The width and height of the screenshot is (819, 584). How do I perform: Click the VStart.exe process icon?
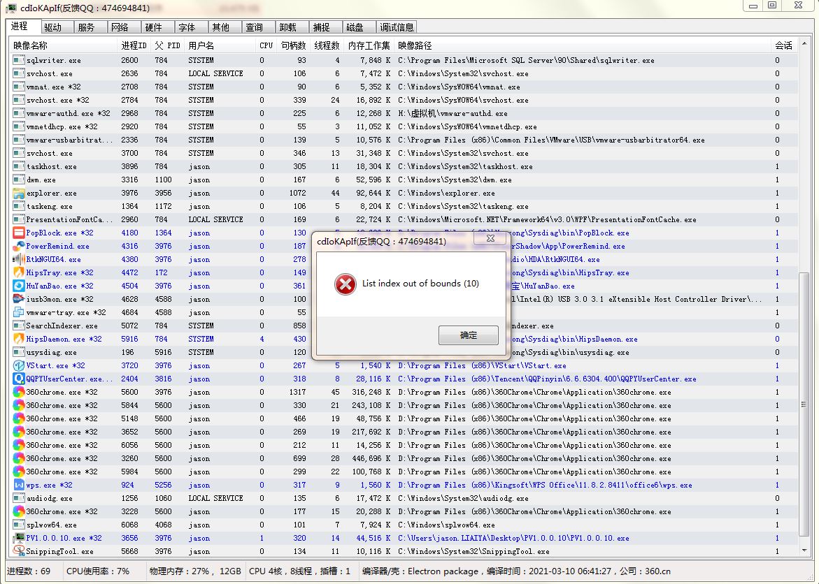click(x=19, y=365)
